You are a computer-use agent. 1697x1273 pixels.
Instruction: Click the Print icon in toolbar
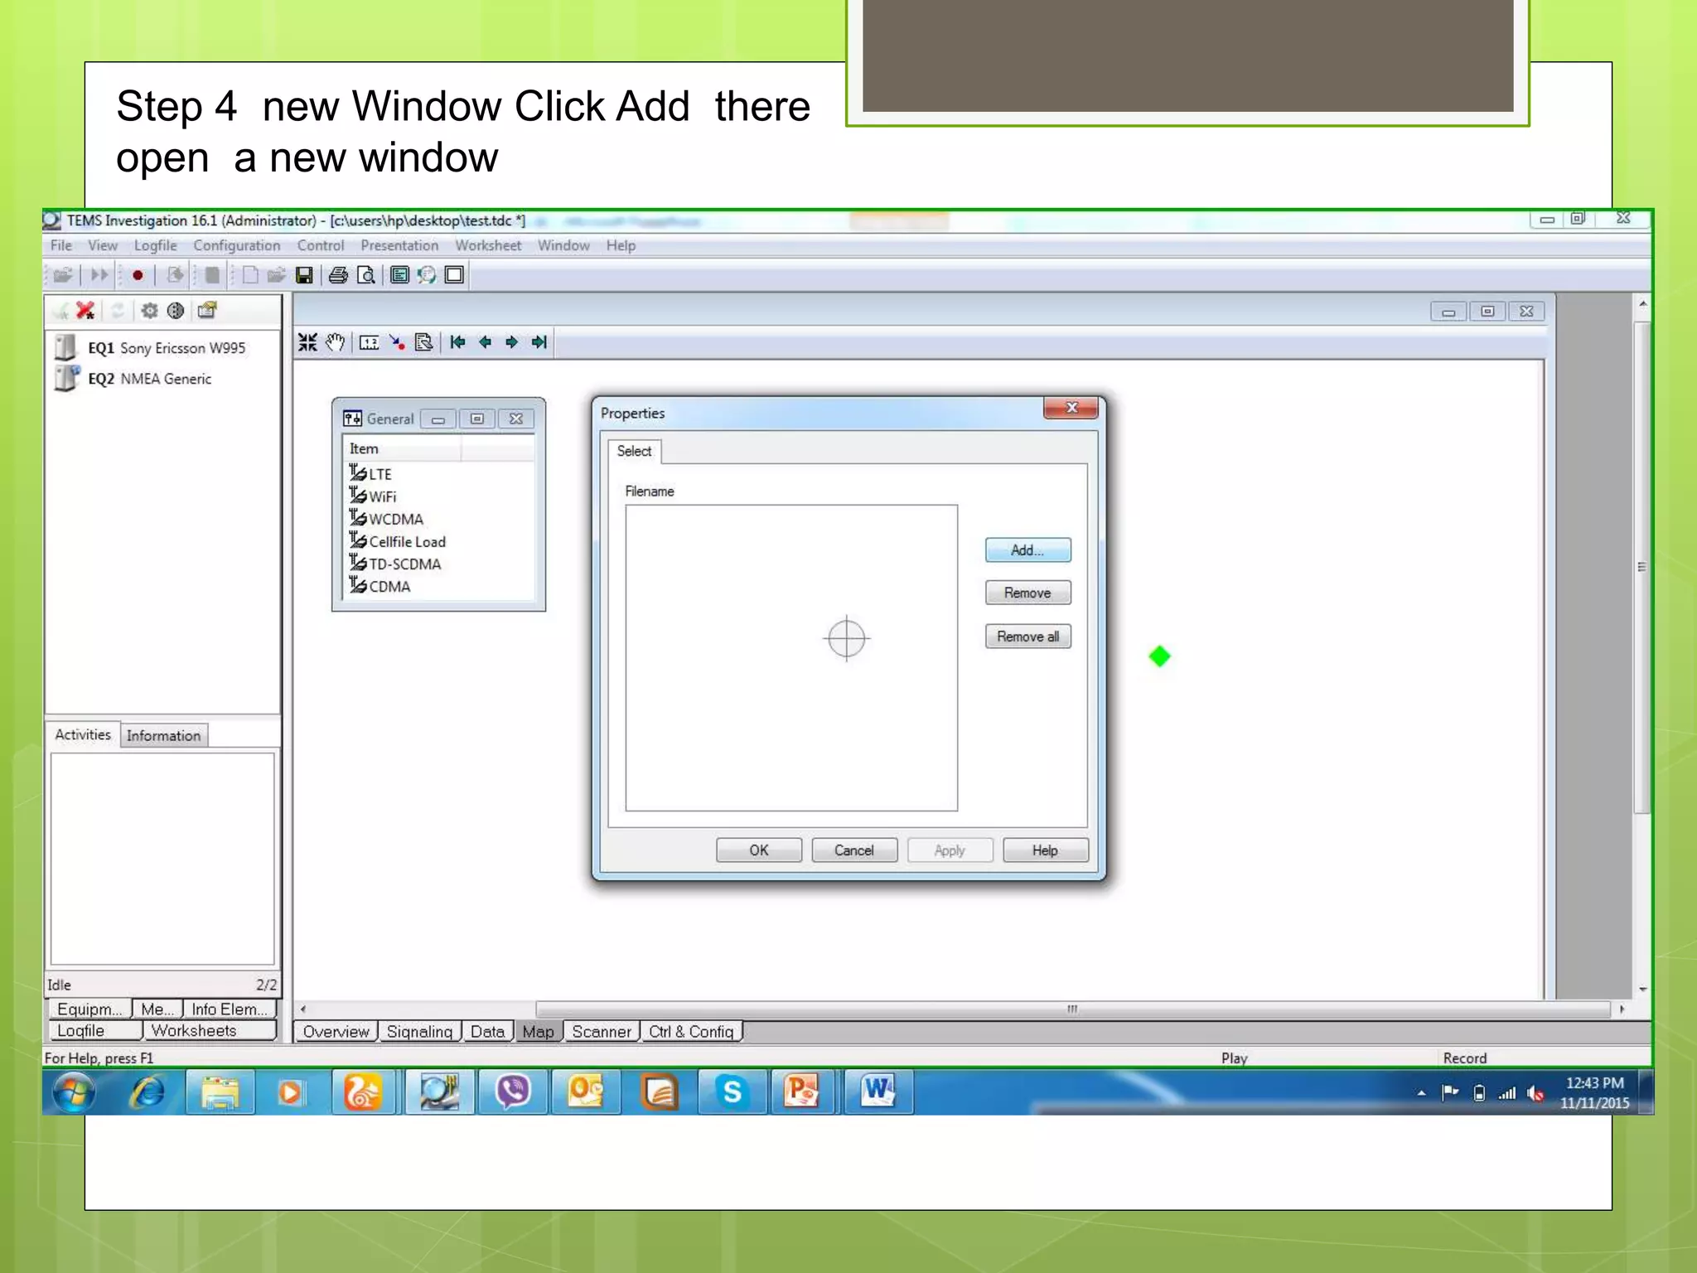(338, 275)
